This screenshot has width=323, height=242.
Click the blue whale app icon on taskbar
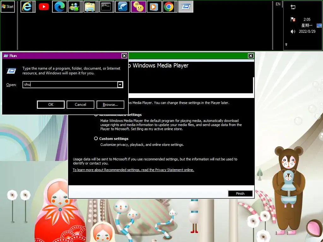[x=123, y=7]
